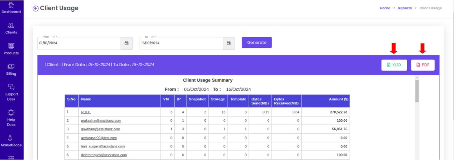
Task: Open the Support Desk chat icon
Action: tap(11, 87)
